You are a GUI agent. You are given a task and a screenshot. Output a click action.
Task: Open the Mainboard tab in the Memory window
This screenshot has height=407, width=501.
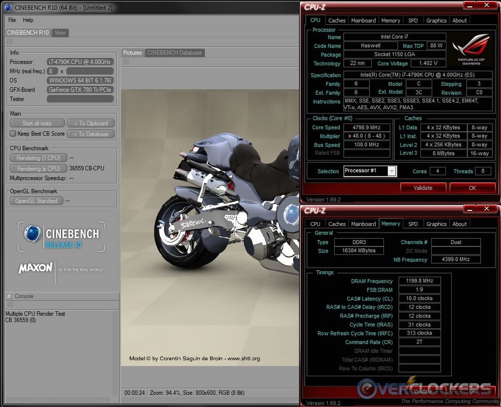click(x=363, y=224)
